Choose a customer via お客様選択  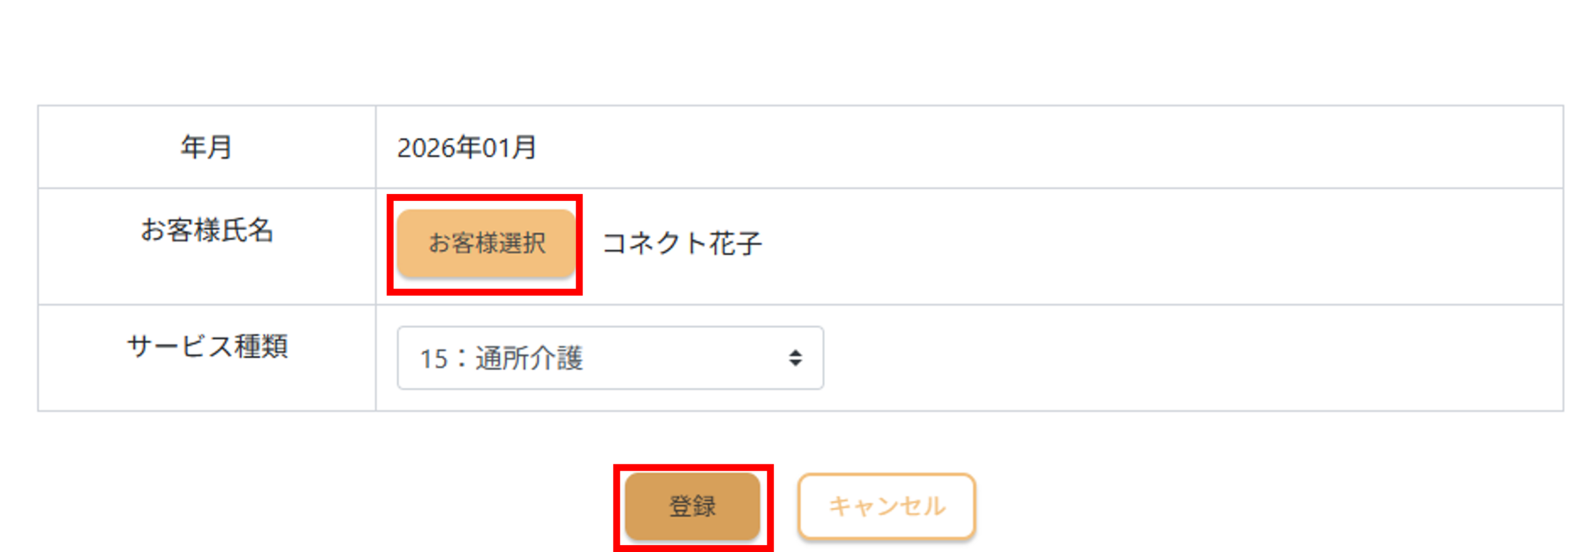[485, 243]
